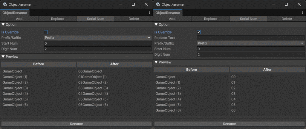Open the Prefix/Suffix dropdown in the left window

(x=97, y=38)
